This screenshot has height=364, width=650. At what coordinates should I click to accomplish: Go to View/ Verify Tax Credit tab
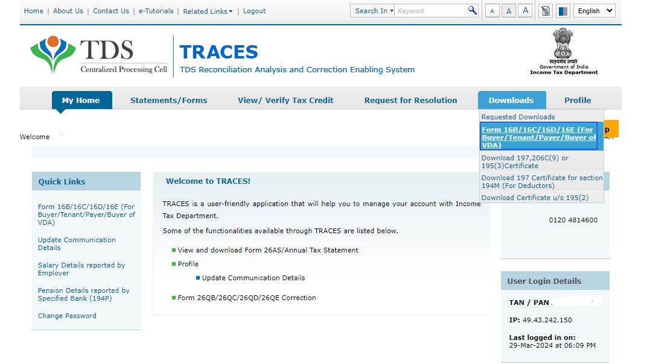(285, 101)
